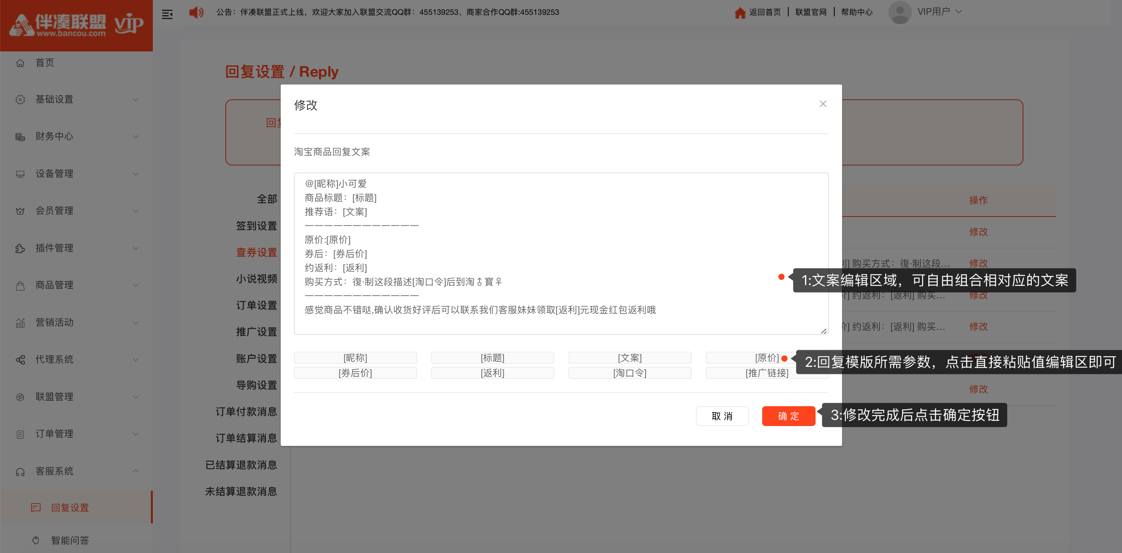Insert the [标题] parameter

click(493, 358)
